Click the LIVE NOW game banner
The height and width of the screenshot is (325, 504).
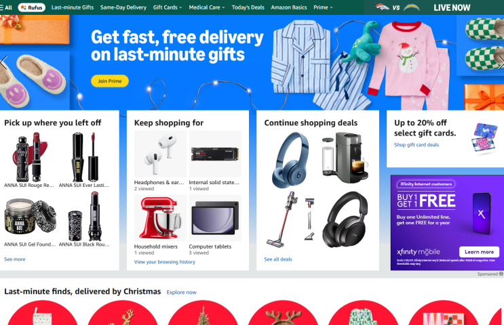point(434,7)
